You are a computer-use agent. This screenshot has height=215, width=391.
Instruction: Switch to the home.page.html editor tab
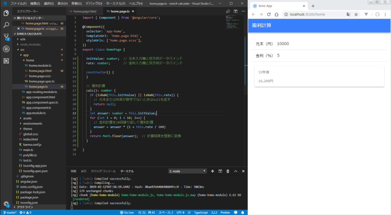pyautogui.click(x=85, y=11)
